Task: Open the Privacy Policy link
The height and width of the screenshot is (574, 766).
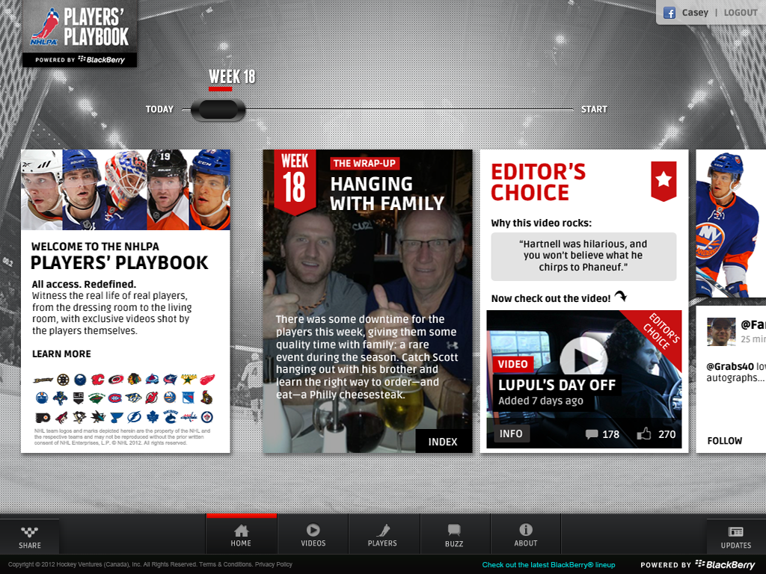Action: pyautogui.click(x=274, y=564)
